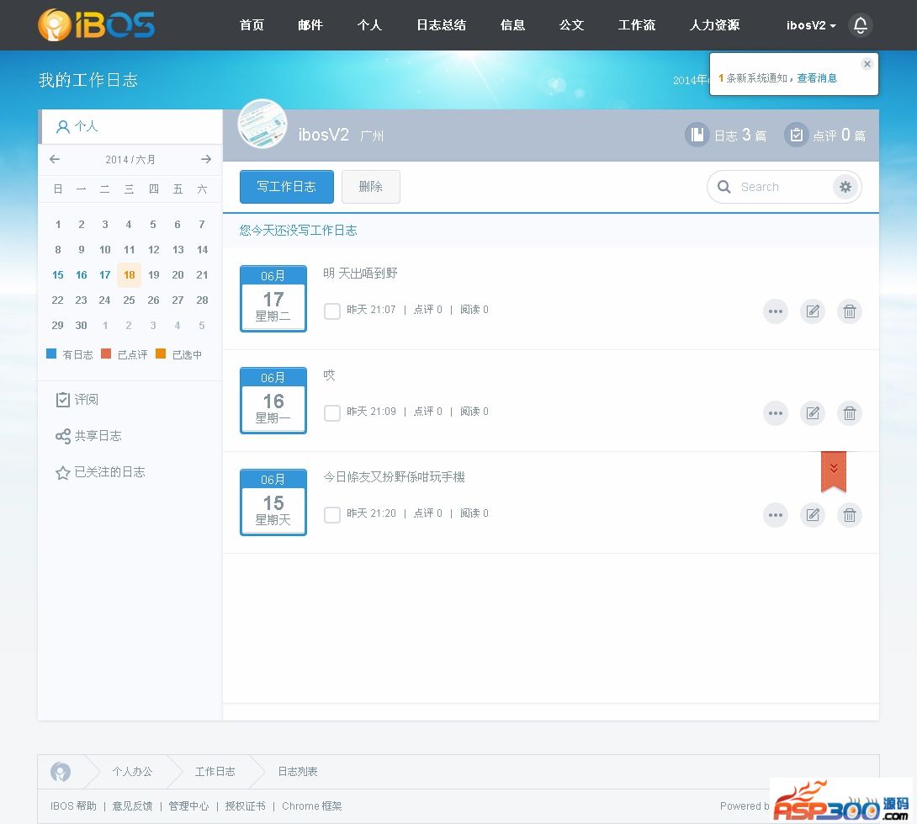Open the 邮件 nav item
This screenshot has width=917, height=824.
click(310, 25)
